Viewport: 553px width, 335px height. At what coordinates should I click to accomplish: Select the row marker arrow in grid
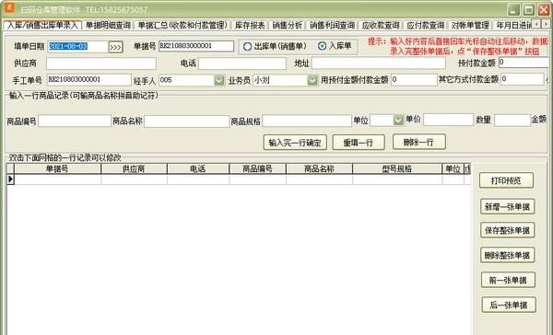10,179
